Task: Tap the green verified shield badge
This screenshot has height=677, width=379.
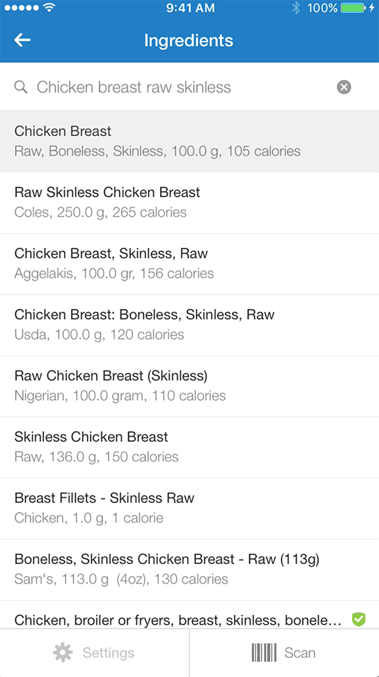Action: point(358,619)
